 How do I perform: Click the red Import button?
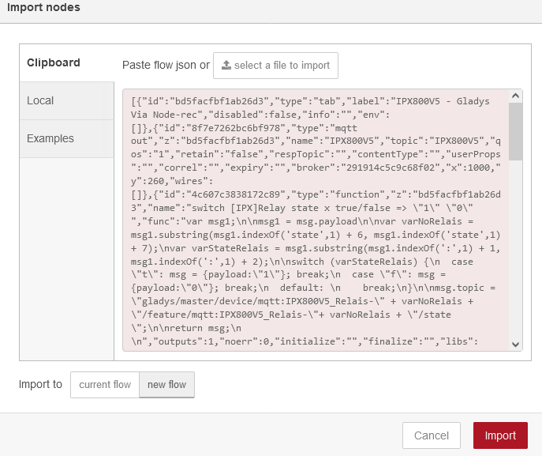point(500,435)
